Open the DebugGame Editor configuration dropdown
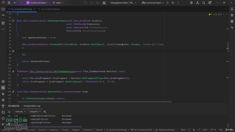 [x=123, y=3]
